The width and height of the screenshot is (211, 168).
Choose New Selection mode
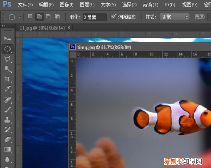pos(30,17)
